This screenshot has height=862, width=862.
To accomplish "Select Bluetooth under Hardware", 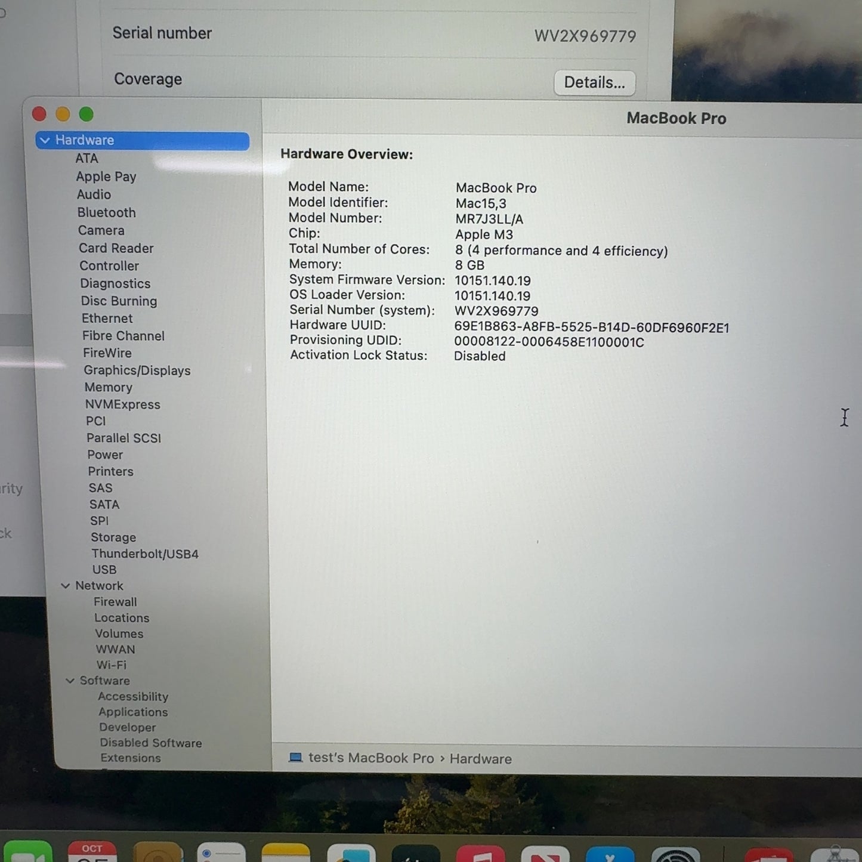I will coord(106,212).
